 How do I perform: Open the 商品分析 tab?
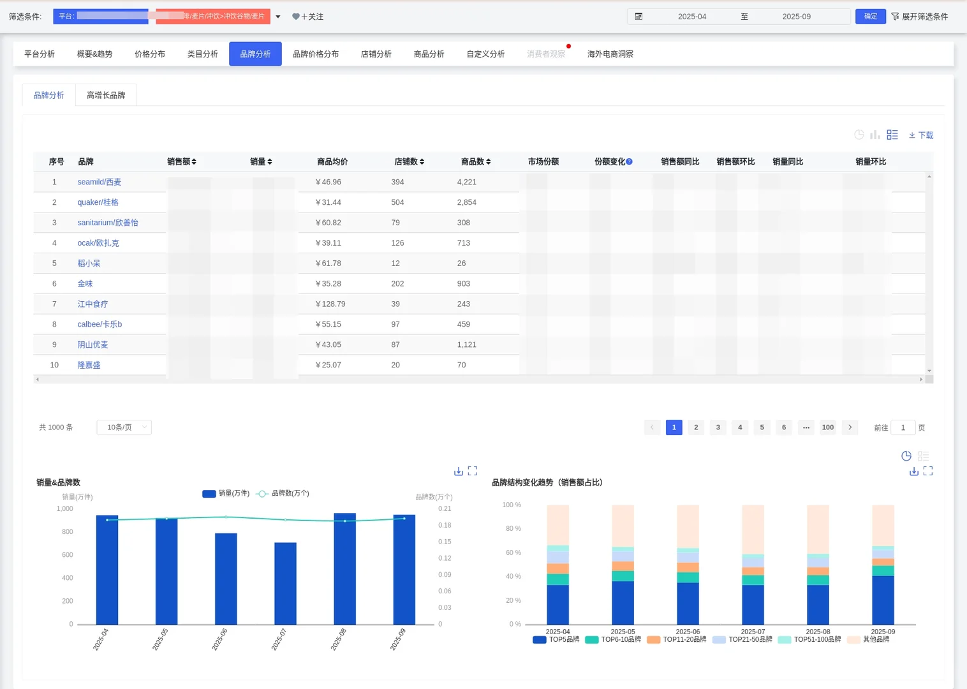point(429,54)
